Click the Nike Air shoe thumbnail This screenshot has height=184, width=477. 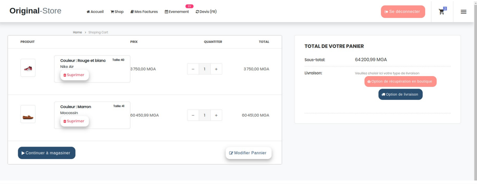pos(28,68)
